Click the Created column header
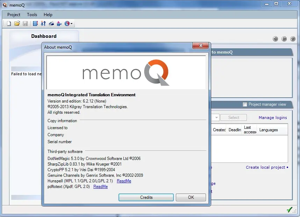 tap(219, 130)
